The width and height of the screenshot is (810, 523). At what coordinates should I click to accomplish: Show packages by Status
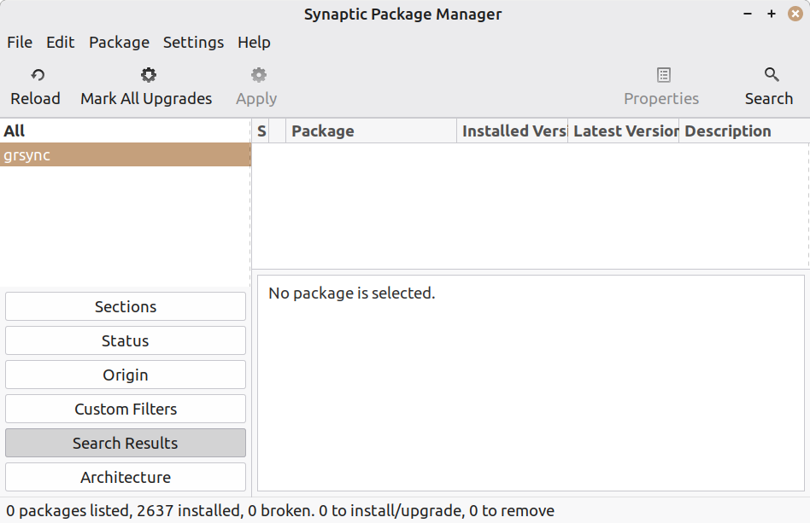(x=126, y=340)
